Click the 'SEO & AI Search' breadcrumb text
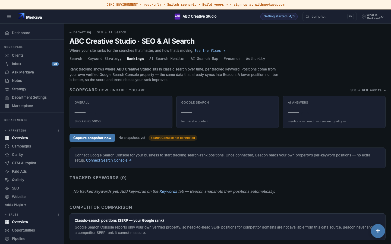The height and width of the screenshot is (244, 391). [x=112, y=32]
